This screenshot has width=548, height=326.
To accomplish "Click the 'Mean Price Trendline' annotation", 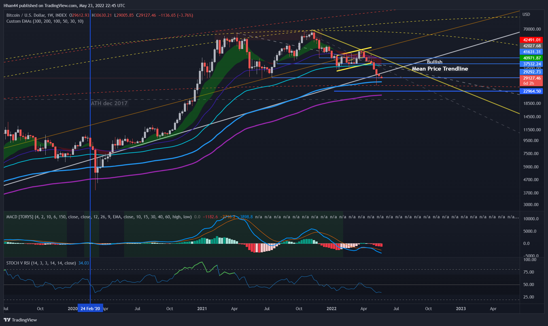I will (x=440, y=69).
